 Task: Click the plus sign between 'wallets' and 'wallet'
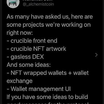point(70,73)
